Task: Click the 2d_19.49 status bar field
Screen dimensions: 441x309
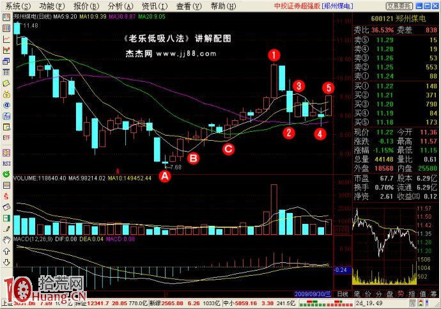Action: tap(369, 303)
